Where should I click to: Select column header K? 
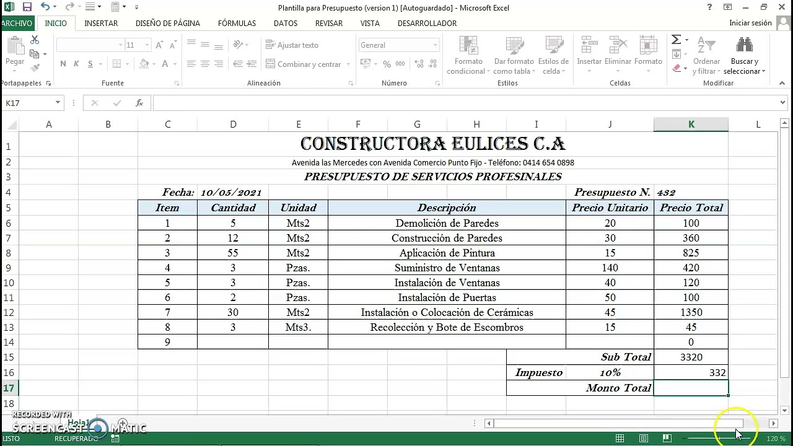[691, 125]
